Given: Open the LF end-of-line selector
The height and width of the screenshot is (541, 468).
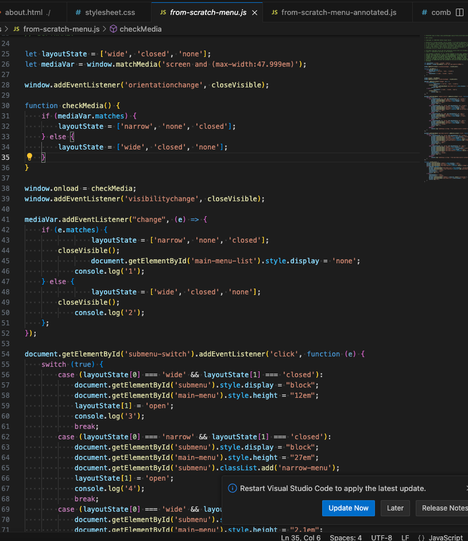Looking at the screenshot, I should click(x=405, y=538).
